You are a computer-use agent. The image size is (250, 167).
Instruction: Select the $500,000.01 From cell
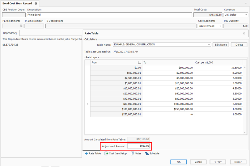pos(116,73)
